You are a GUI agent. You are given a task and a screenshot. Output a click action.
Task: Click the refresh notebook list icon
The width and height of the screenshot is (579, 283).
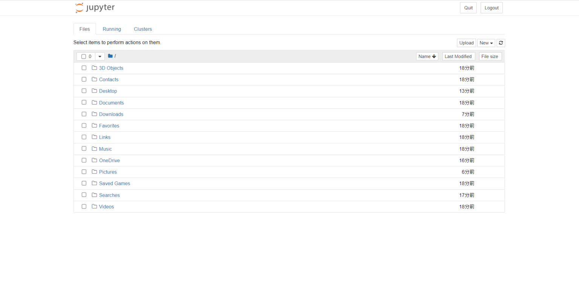point(501,43)
